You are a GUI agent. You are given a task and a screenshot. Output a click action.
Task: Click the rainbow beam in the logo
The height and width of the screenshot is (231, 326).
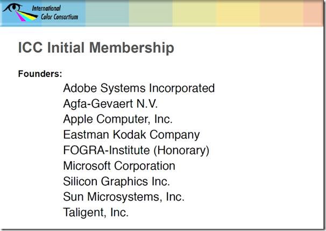click(26, 16)
